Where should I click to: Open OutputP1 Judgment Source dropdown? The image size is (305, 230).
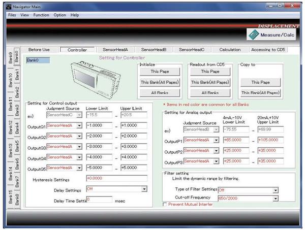216,140
